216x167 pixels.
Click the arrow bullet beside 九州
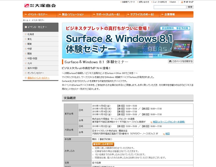point(26,63)
